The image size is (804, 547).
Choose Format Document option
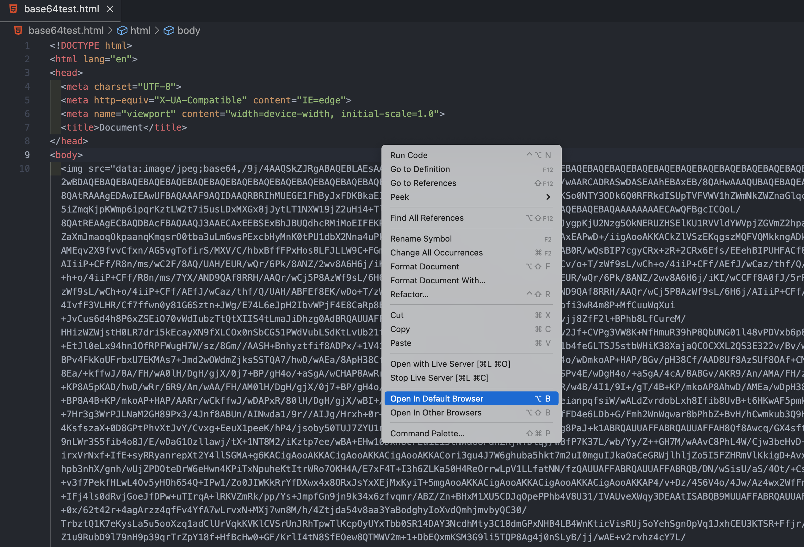coord(424,267)
